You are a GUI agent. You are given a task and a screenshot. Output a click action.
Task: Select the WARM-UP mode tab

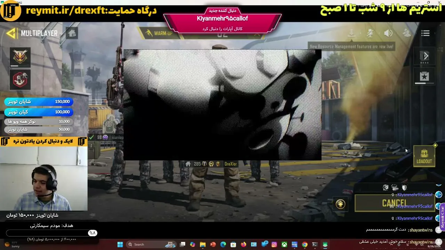[x=159, y=33]
